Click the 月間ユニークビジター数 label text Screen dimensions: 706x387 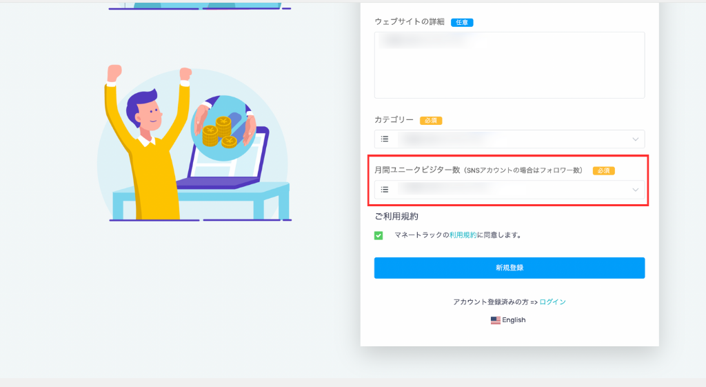coord(478,170)
